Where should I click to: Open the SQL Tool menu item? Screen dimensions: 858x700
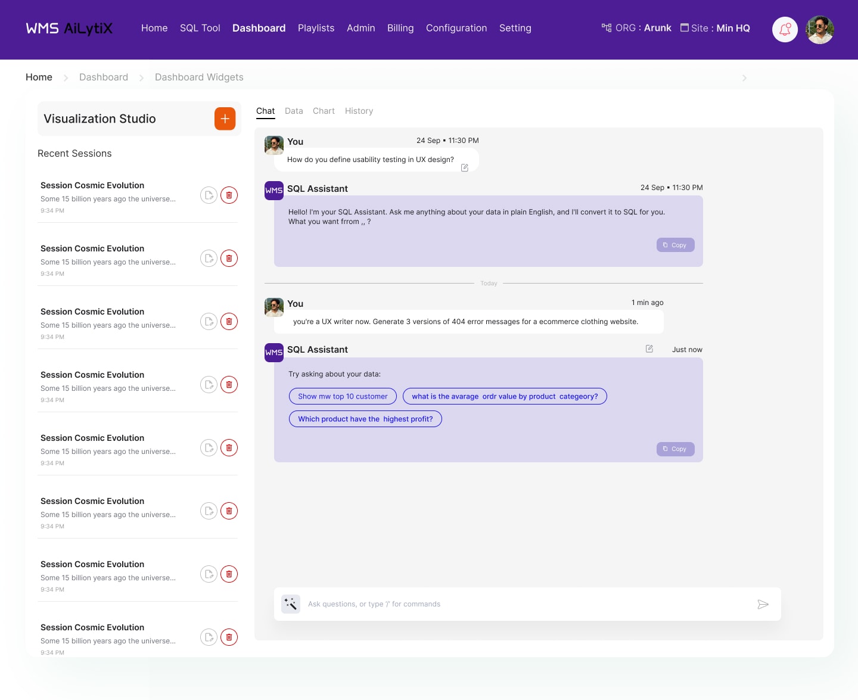200,28
